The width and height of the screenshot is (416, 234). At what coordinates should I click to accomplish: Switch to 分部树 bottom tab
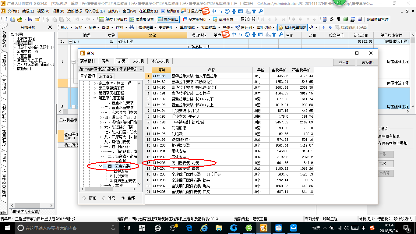tap(32, 211)
